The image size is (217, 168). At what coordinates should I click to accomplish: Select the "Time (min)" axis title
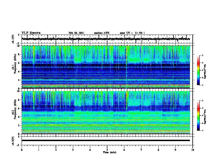pyautogui.click(x=110, y=152)
